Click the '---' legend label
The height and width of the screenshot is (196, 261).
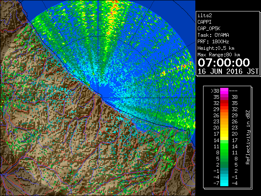click(x=233, y=91)
